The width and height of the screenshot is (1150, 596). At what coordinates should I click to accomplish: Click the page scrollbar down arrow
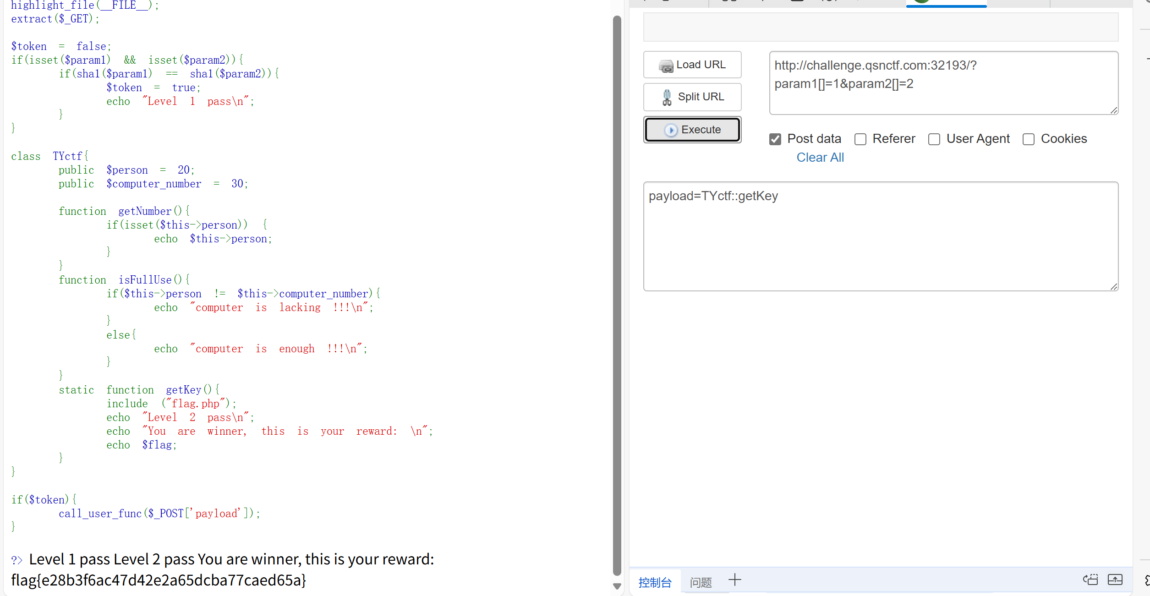pos(617,586)
